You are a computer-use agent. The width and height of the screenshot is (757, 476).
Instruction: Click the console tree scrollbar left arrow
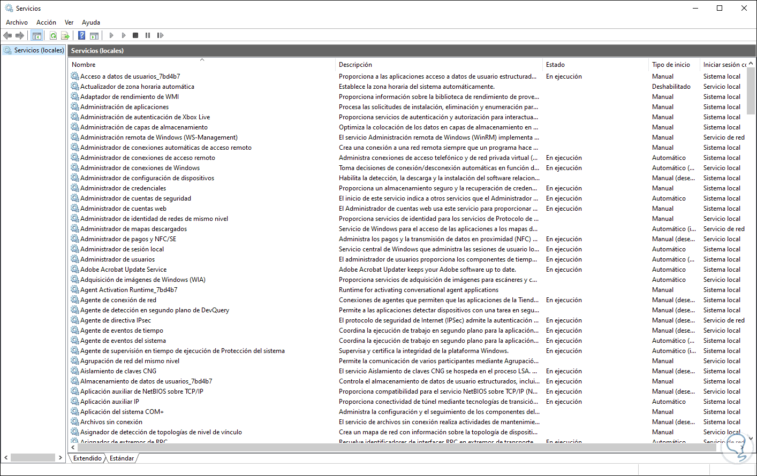6,458
